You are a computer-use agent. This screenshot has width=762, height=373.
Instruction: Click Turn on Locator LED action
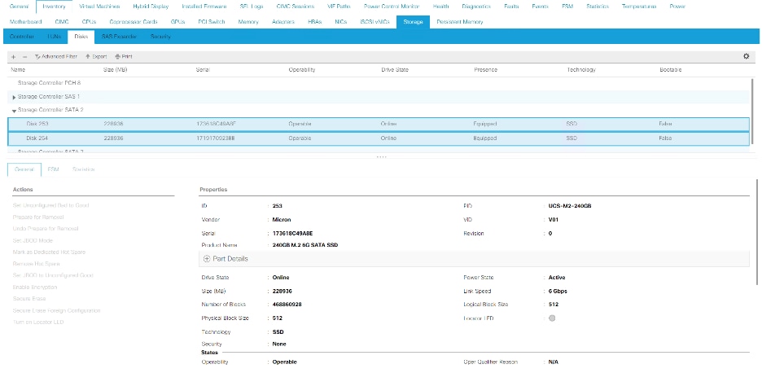tap(38, 322)
